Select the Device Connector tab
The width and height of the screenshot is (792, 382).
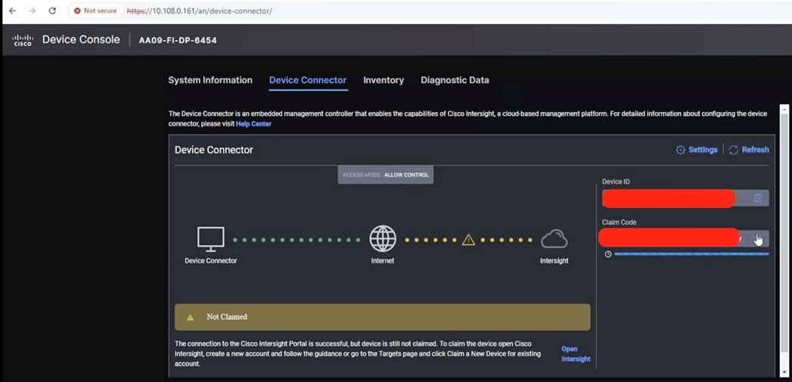click(308, 80)
